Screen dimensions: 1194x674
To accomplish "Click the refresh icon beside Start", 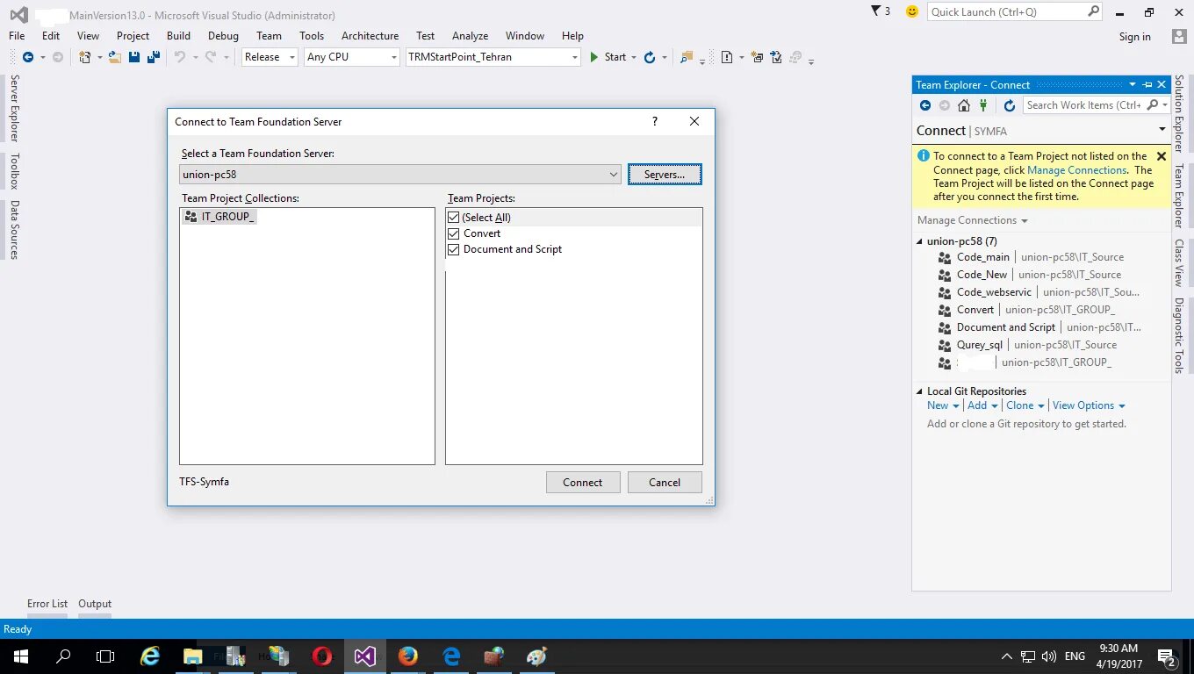I will click(650, 57).
